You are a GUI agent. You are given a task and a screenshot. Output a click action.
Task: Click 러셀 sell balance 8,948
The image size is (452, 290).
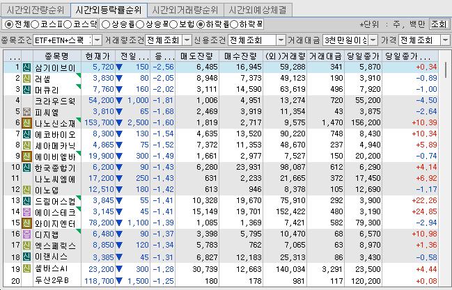(207, 78)
